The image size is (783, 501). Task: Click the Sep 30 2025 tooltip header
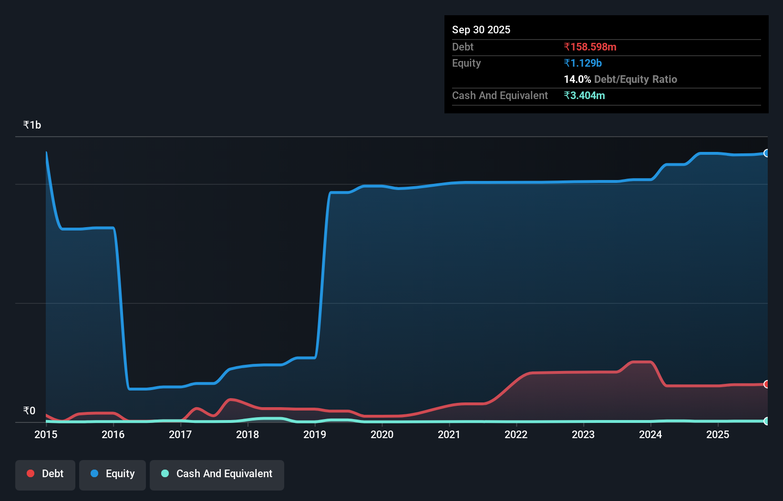481,30
